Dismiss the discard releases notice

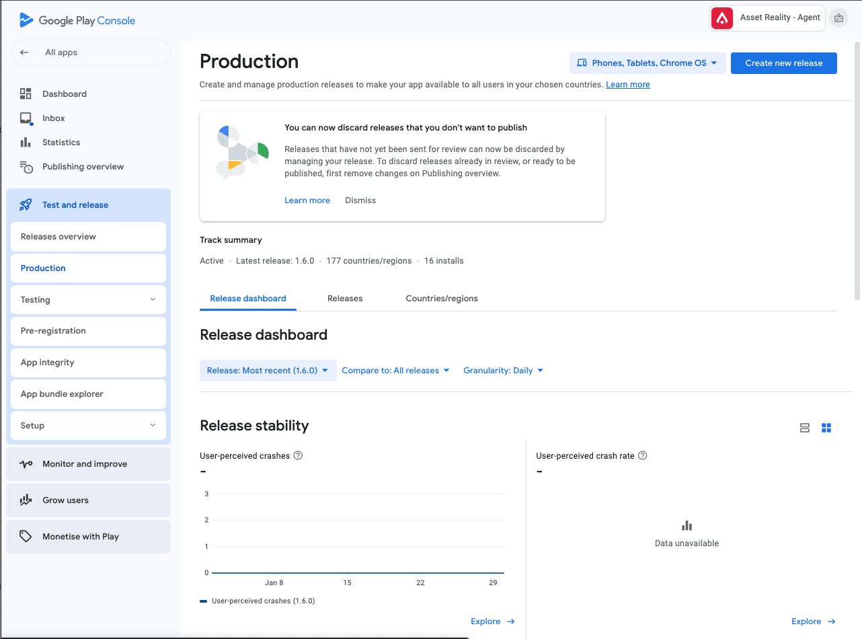point(360,200)
